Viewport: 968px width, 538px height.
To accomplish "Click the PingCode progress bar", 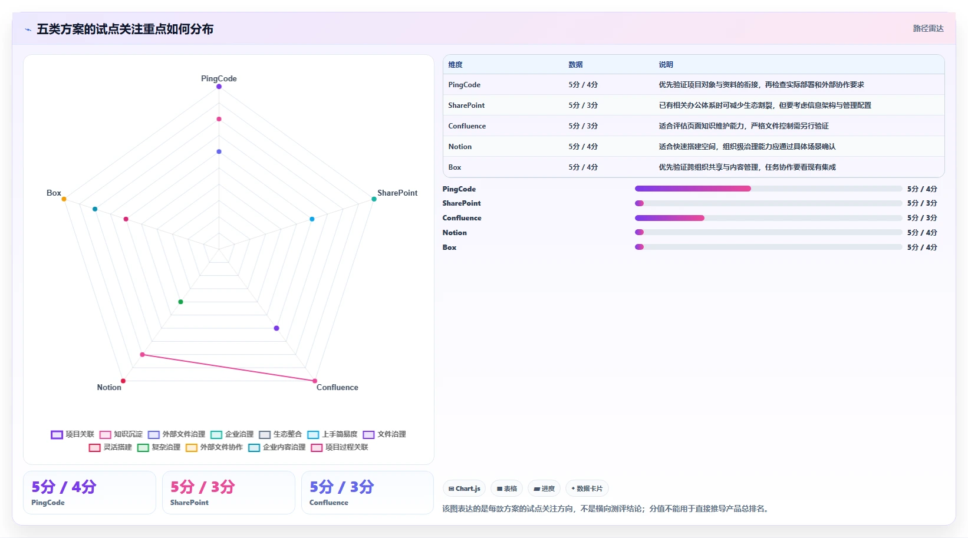I will (768, 189).
